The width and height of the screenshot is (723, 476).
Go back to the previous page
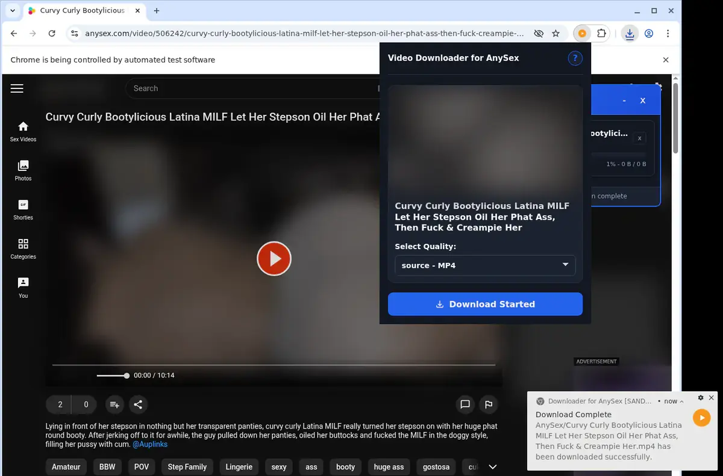click(x=14, y=34)
